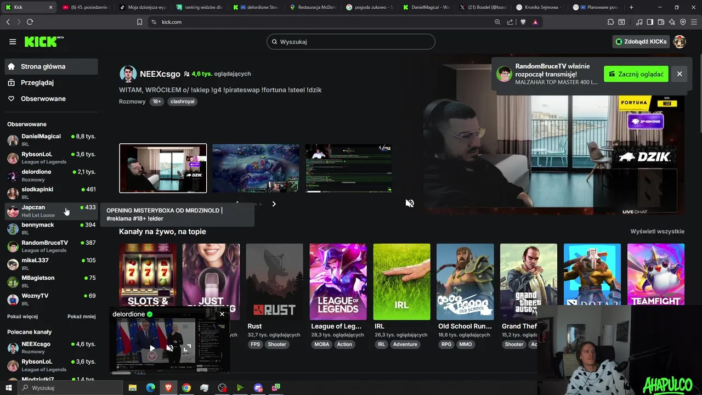
Task: Show next featured stream with right arrow
Action: [274, 204]
